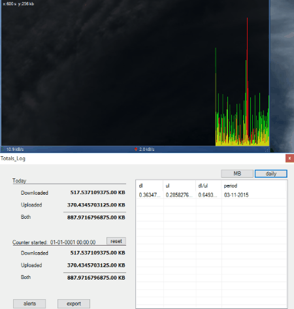
Task: Click the resize grip at graph corner
Action: point(268,150)
